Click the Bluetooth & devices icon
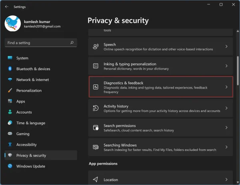This screenshot has width=240, height=185. pyautogui.click(x=10, y=68)
